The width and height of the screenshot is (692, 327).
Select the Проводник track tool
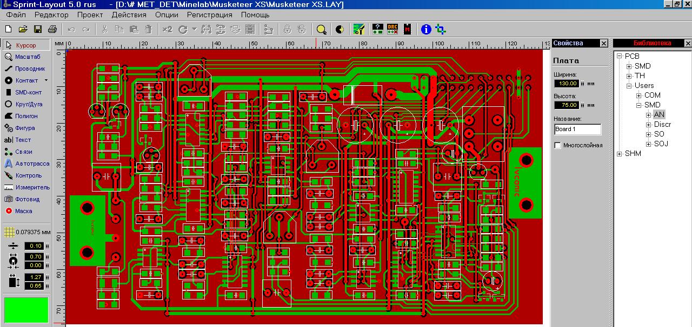[25, 69]
